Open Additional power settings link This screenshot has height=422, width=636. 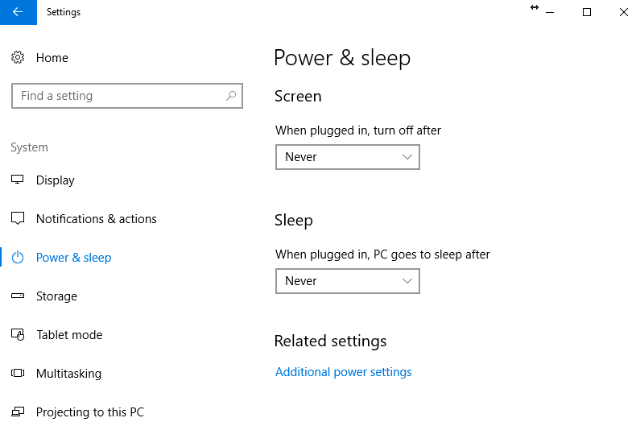click(344, 372)
